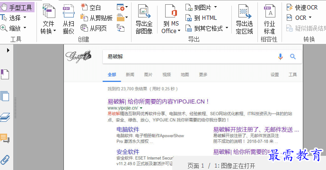Image resolution: width=326 pixels, height=170 pixels.
Task: Open the bookmarks panel in sidebar
Action: coord(5,74)
